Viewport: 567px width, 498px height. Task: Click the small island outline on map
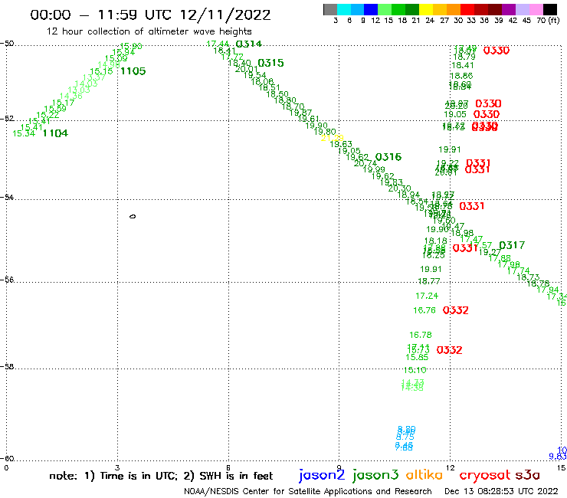coord(133,216)
